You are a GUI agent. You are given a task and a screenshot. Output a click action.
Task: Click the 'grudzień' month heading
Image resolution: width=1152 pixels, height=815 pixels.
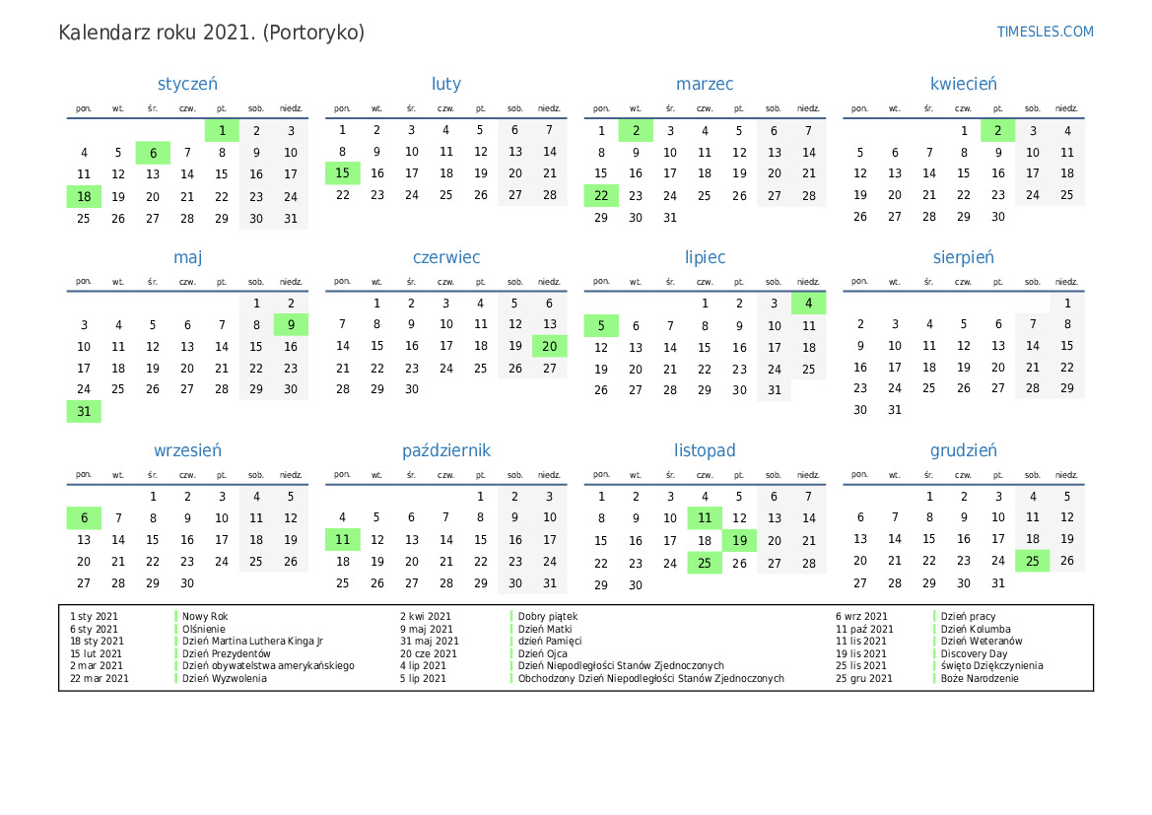(963, 450)
